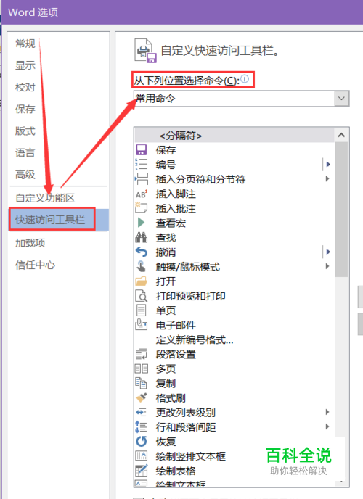
Task: Open the 保存 options category in sidebar
Action: (x=25, y=109)
